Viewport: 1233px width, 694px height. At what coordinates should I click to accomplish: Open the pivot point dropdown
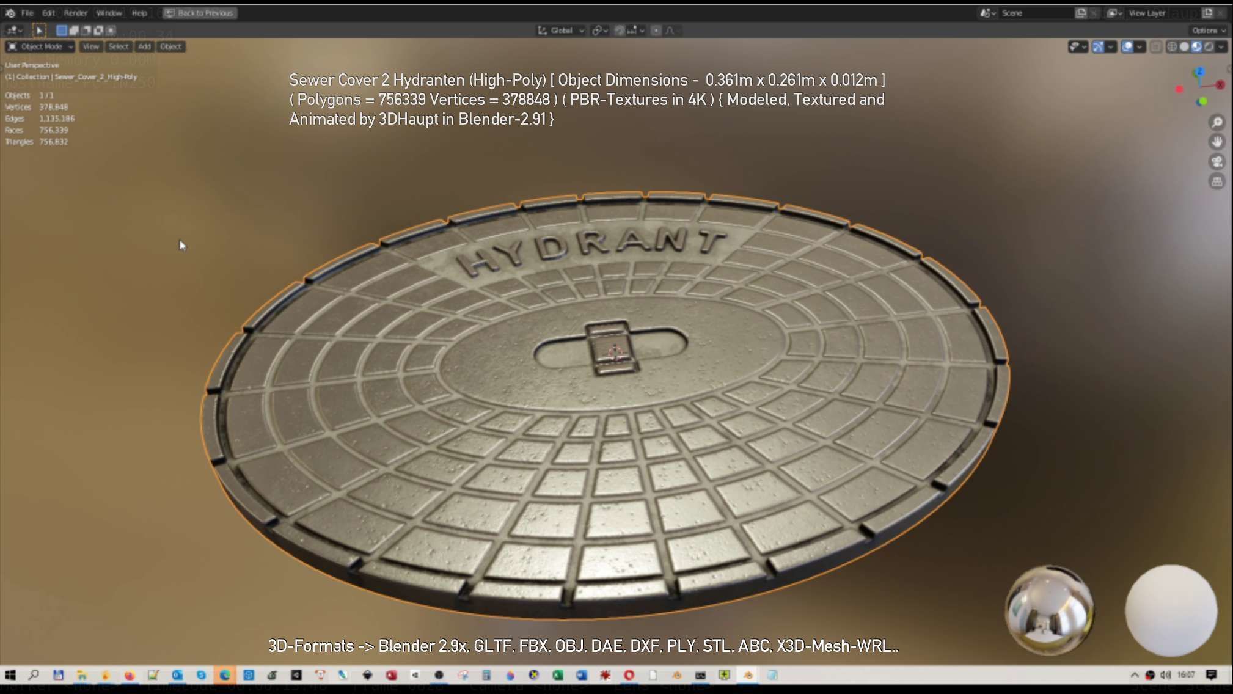(x=599, y=31)
